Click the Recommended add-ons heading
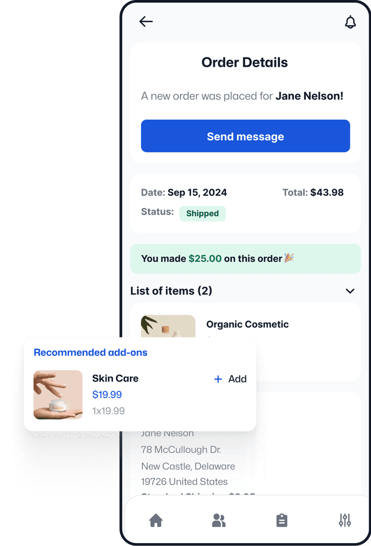 [x=90, y=352]
